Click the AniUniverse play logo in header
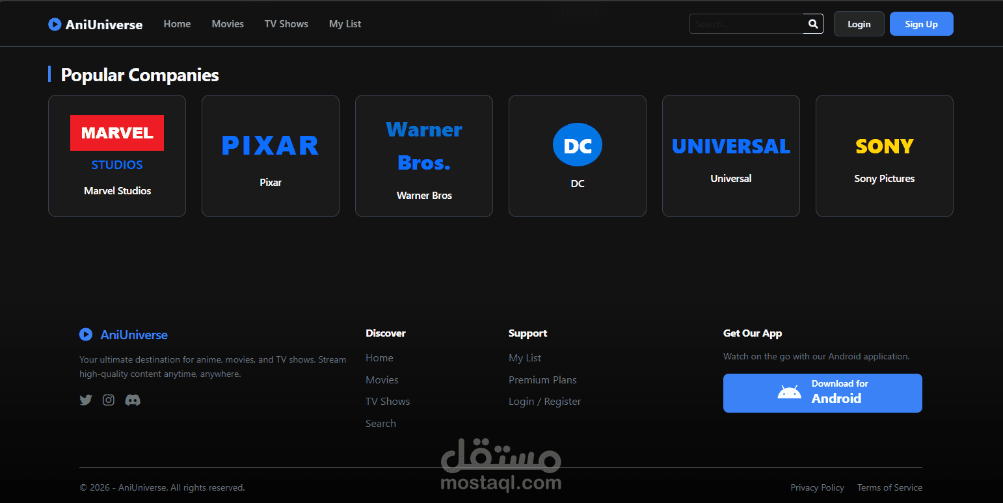This screenshot has height=503, width=1003. [x=55, y=24]
